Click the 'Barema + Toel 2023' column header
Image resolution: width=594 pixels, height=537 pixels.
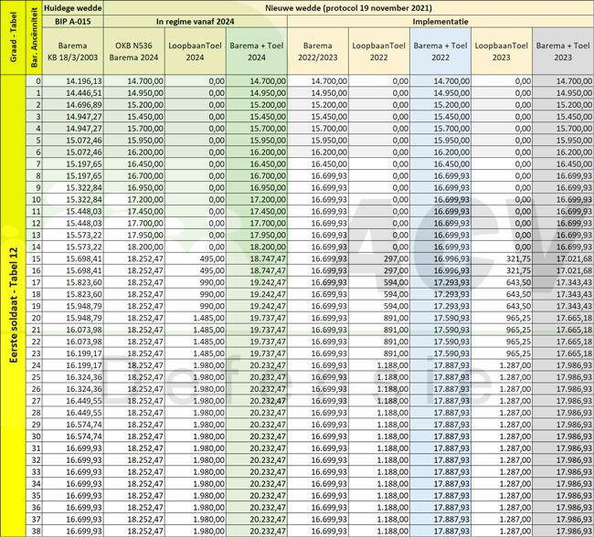pos(563,51)
